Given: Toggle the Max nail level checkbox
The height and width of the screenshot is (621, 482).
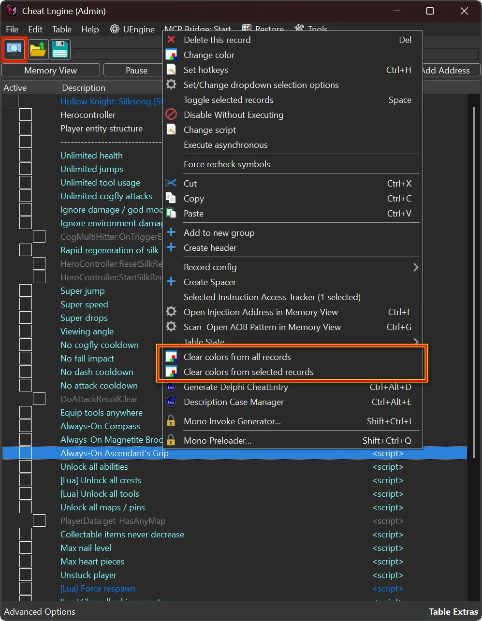Looking at the screenshot, I should pyautogui.click(x=26, y=548).
